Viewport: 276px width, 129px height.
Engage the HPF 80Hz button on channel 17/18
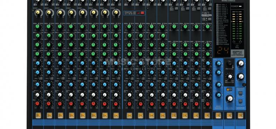coord(198,8)
